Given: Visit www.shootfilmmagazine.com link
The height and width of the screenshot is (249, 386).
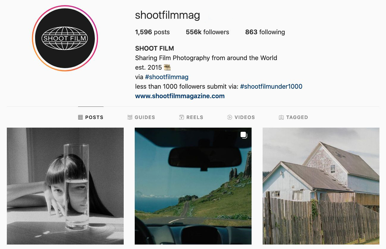Looking at the screenshot, I should (x=180, y=96).
